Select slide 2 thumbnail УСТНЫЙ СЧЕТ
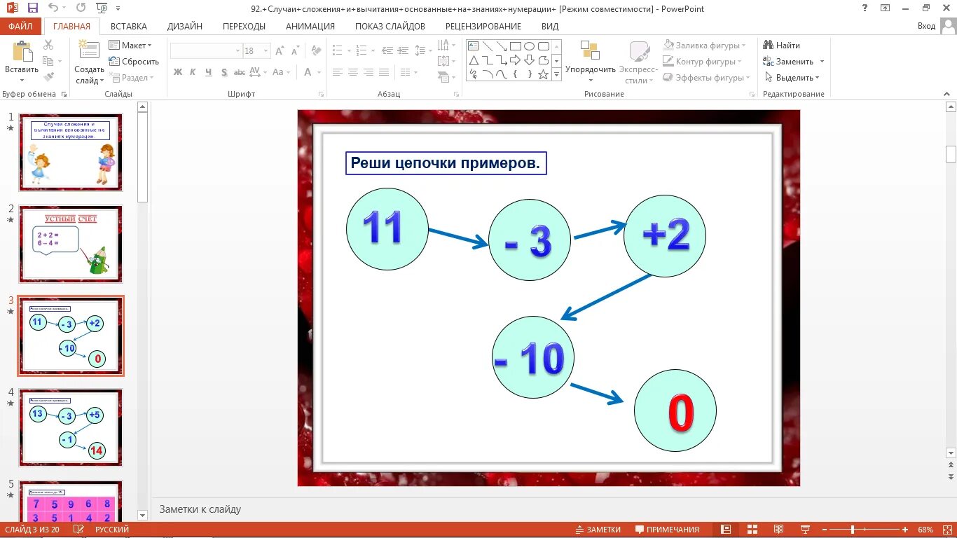 click(71, 244)
